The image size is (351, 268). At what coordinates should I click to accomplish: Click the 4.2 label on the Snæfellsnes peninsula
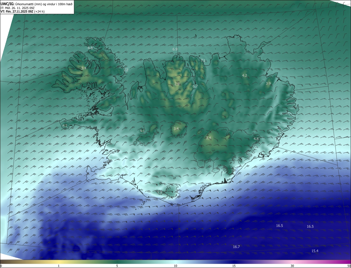point(65,126)
